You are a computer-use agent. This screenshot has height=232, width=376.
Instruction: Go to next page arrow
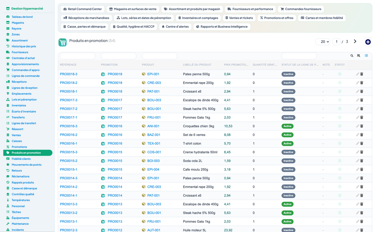click(x=355, y=42)
